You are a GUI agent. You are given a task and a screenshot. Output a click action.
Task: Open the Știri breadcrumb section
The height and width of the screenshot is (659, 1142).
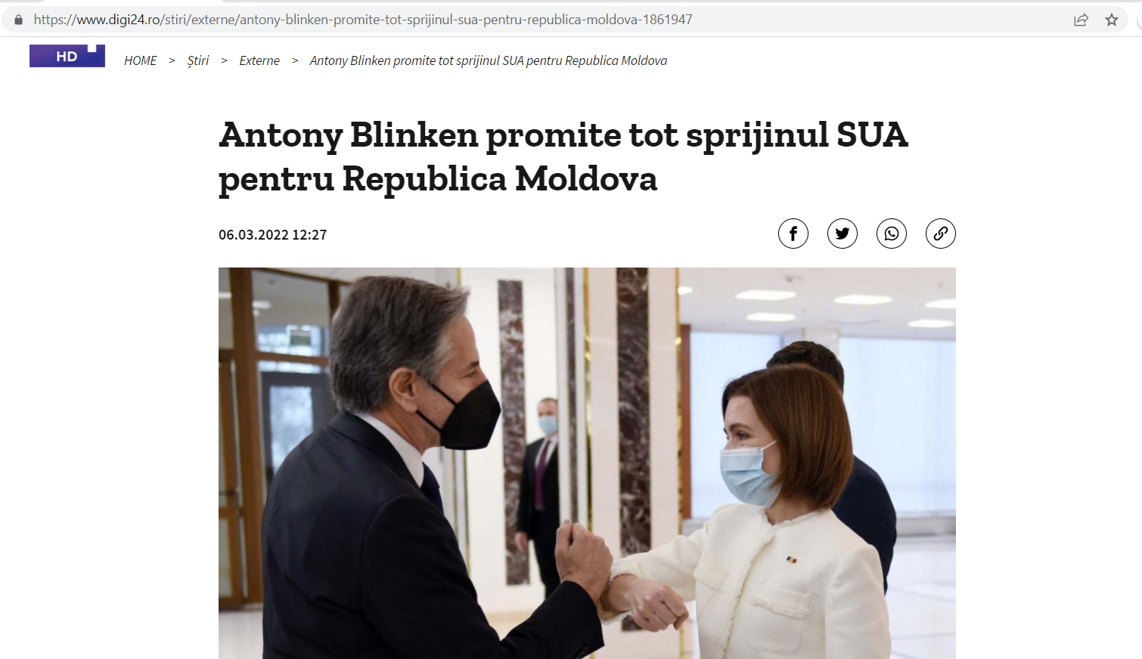[198, 60]
